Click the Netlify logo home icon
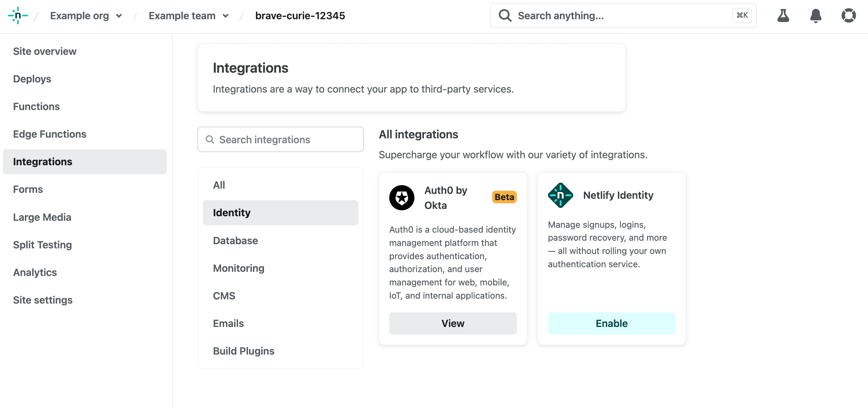 [x=18, y=16]
